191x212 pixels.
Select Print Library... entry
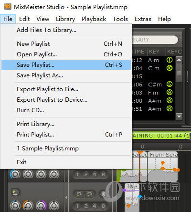coord(66,124)
